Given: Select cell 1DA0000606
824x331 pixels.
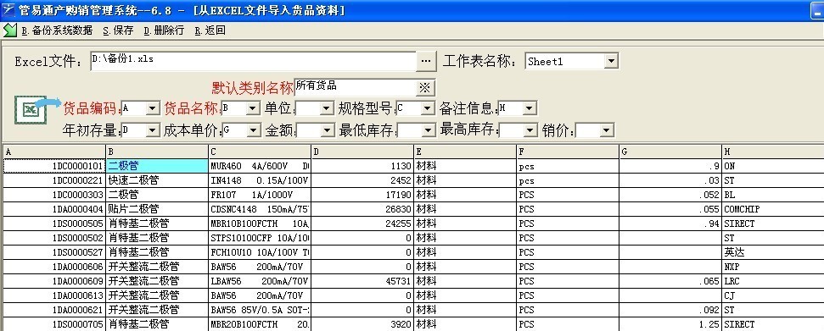Looking at the screenshot, I should (x=54, y=267).
